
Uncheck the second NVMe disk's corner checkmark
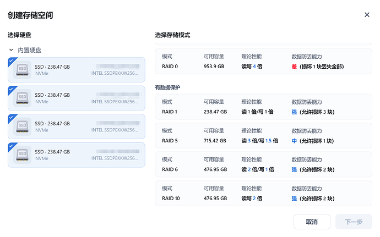(12, 89)
